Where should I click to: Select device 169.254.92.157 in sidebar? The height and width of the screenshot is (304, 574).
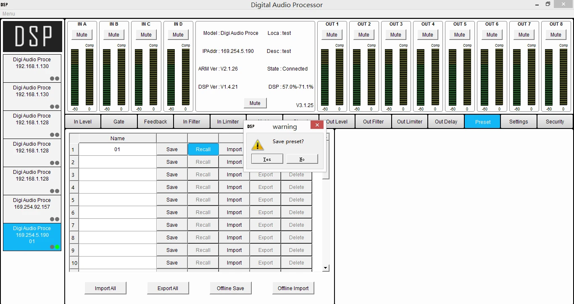[32, 209]
